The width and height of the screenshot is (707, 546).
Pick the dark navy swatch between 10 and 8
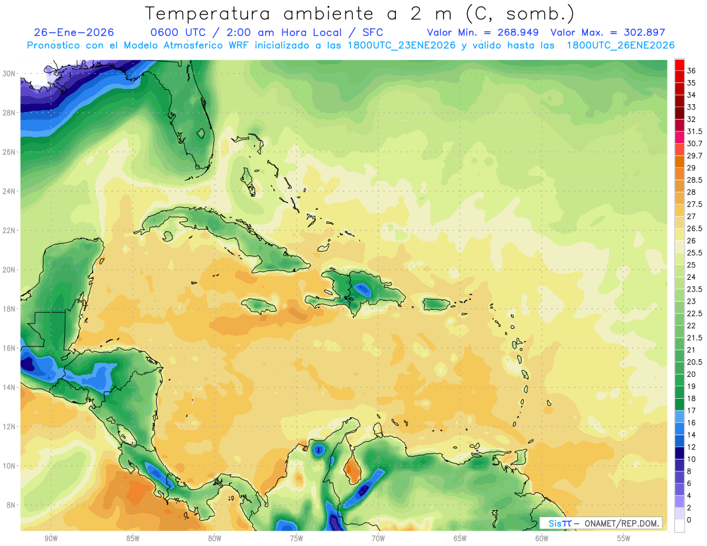[x=679, y=465]
